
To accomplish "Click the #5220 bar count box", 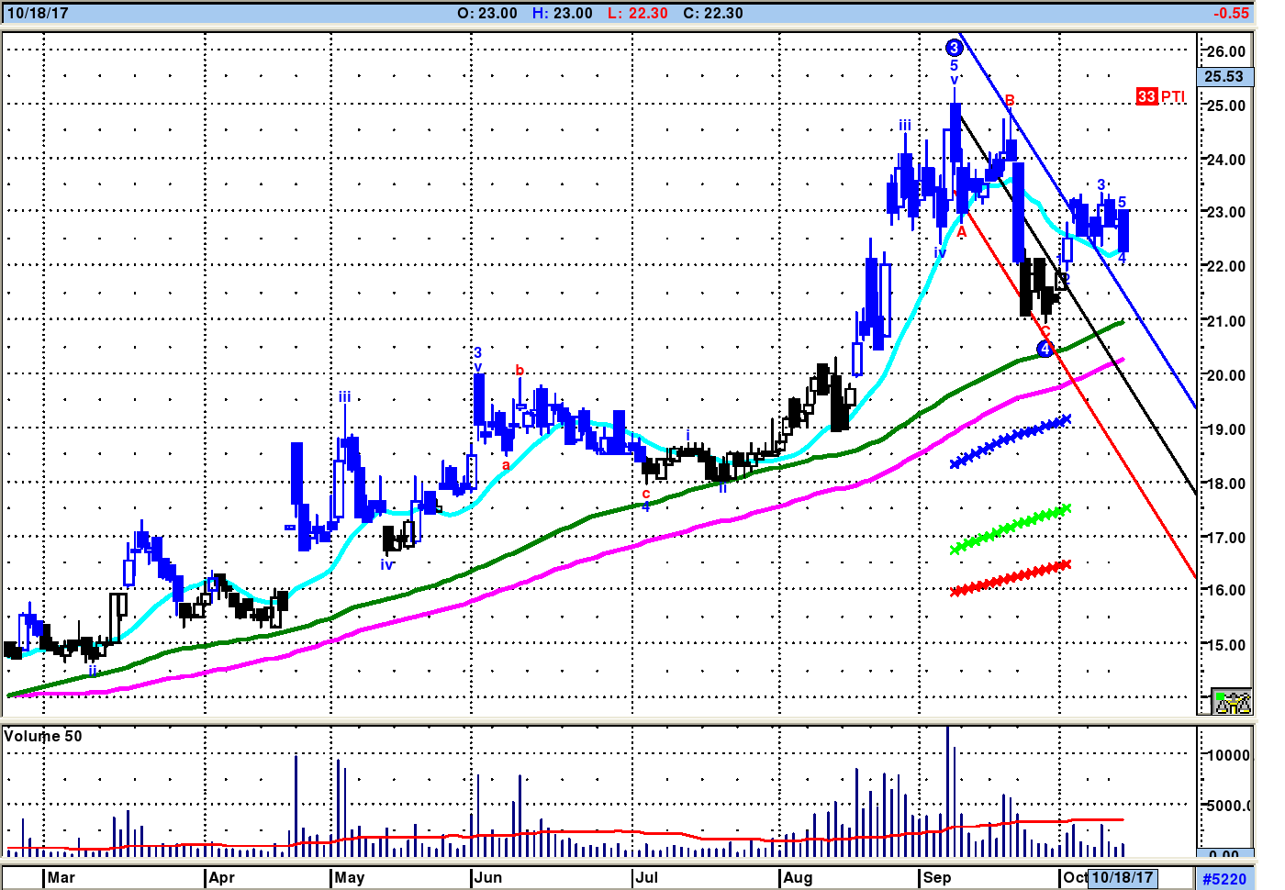I will point(1224,879).
